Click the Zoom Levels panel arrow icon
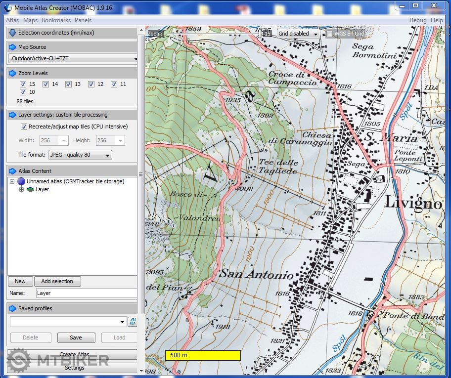Viewport: 451px width, 378px height. (12, 73)
